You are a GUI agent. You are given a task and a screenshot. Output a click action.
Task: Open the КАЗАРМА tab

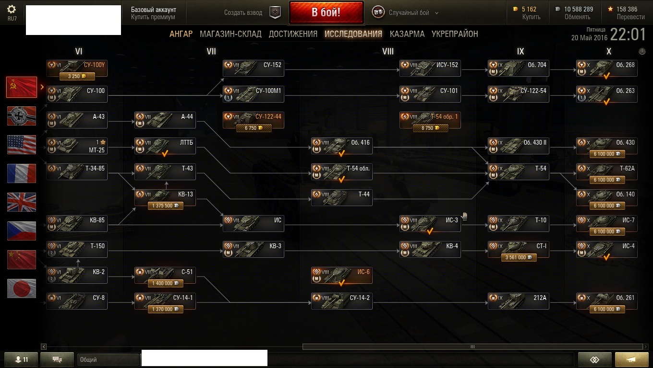[407, 34]
